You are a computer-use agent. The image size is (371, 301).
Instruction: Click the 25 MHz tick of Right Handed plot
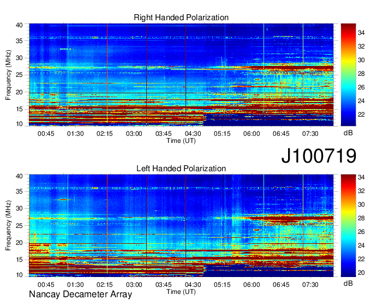point(19,75)
